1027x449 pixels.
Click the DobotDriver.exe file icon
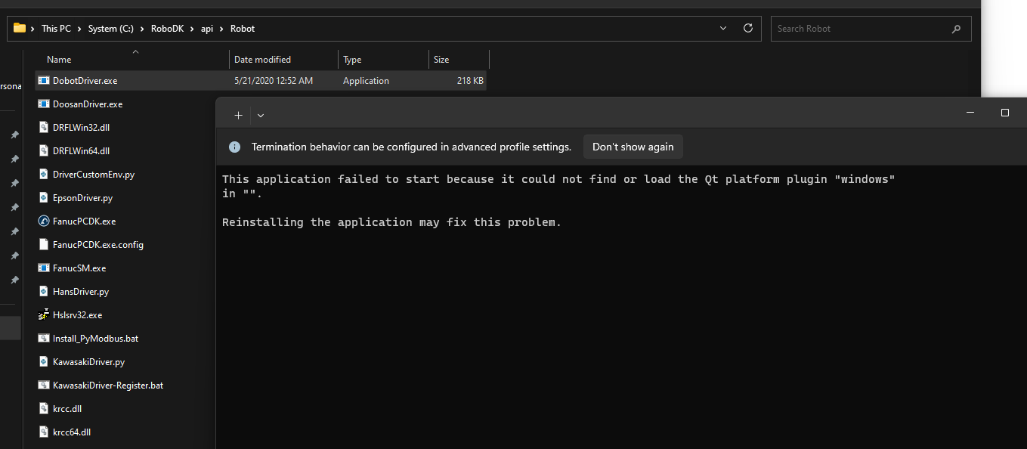coord(44,81)
